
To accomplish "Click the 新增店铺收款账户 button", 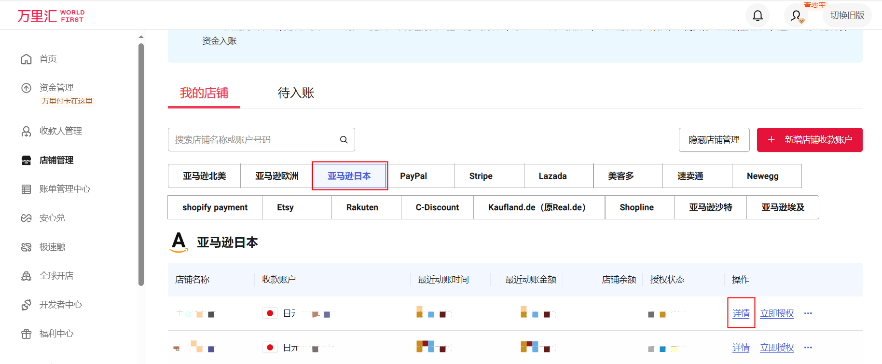I will click(x=810, y=140).
